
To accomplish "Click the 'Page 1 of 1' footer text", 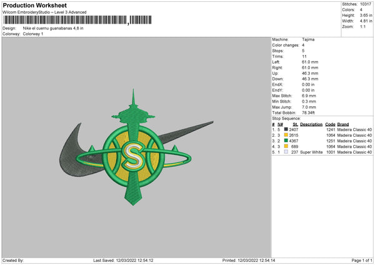I will pos(362,261).
